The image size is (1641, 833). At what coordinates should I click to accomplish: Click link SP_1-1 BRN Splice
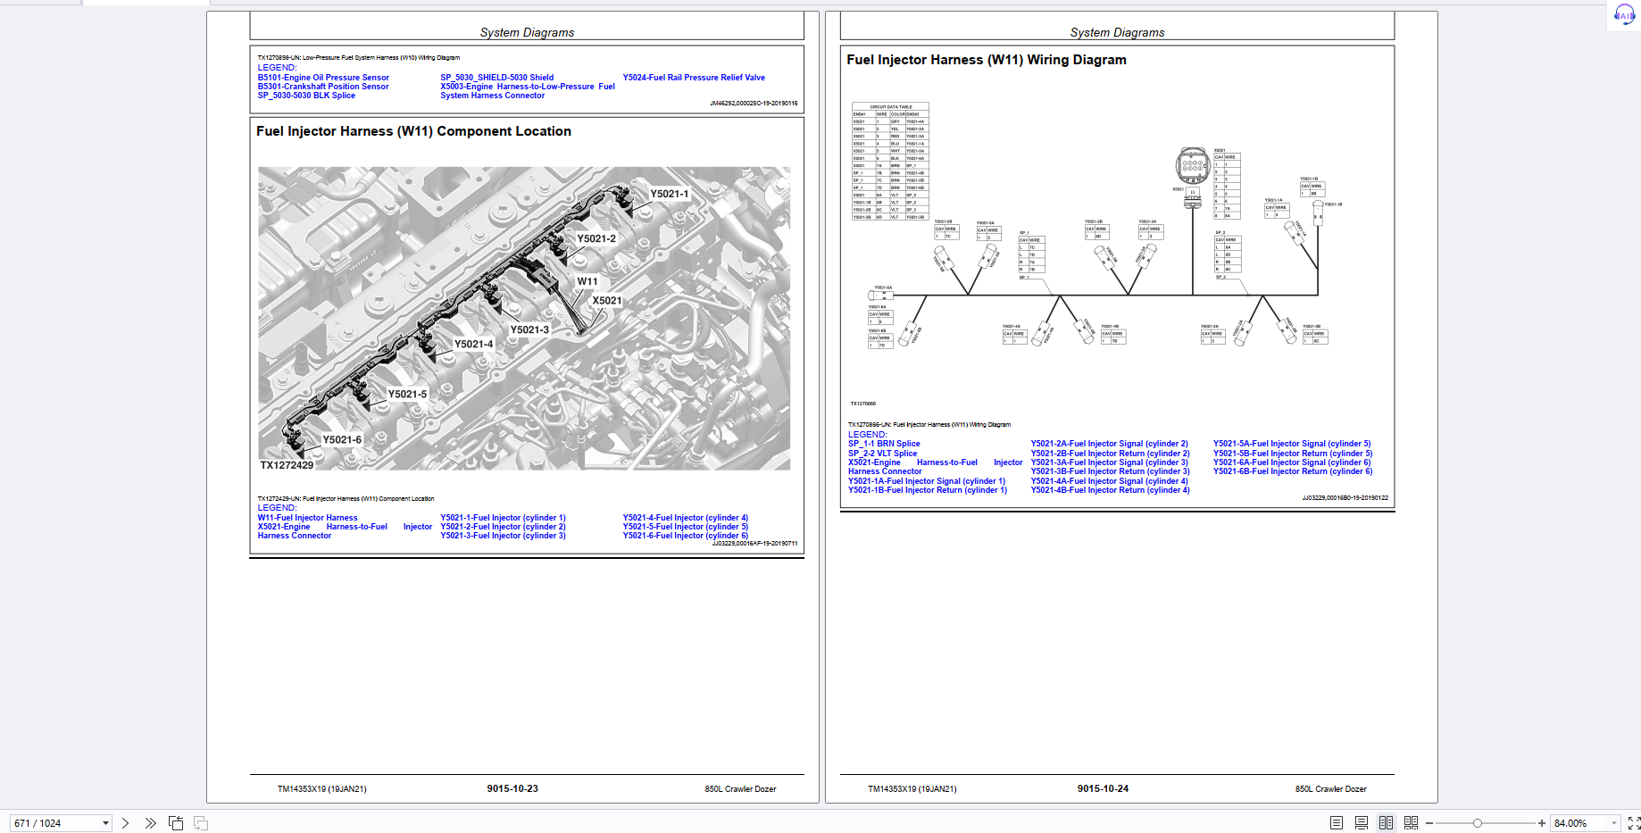coord(884,444)
